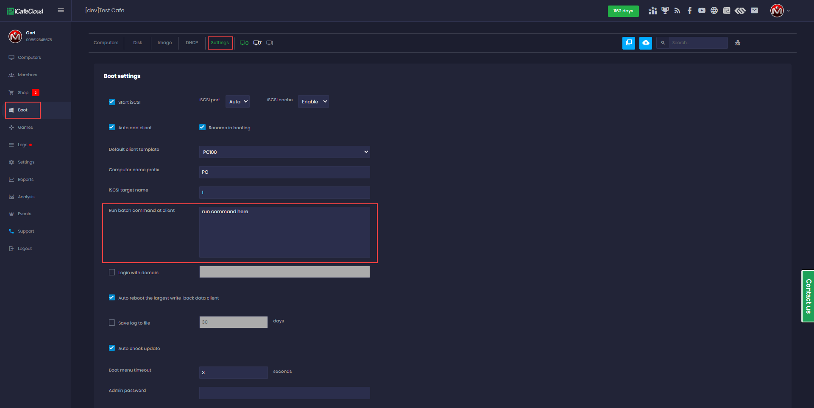814x408 pixels.
Task: Click the YouTube icon in top bar
Action: (702, 11)
